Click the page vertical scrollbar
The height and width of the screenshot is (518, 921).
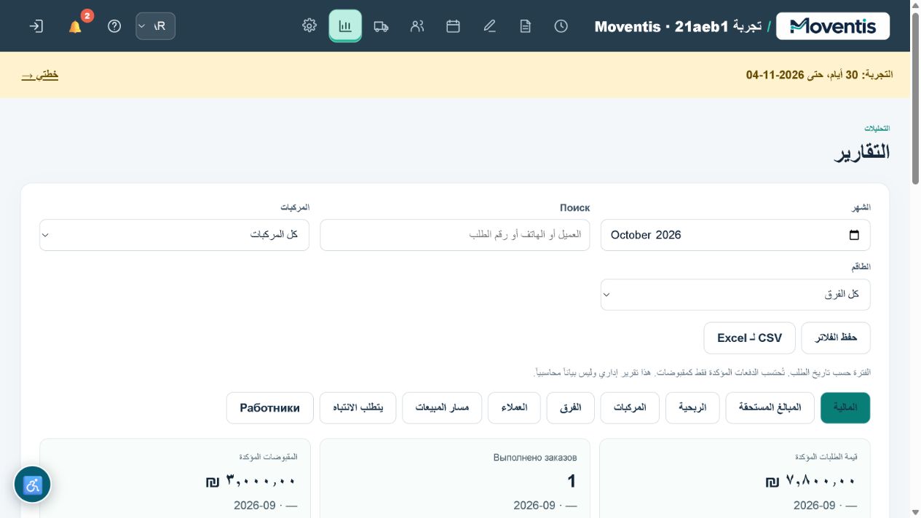tap(916, 98)
